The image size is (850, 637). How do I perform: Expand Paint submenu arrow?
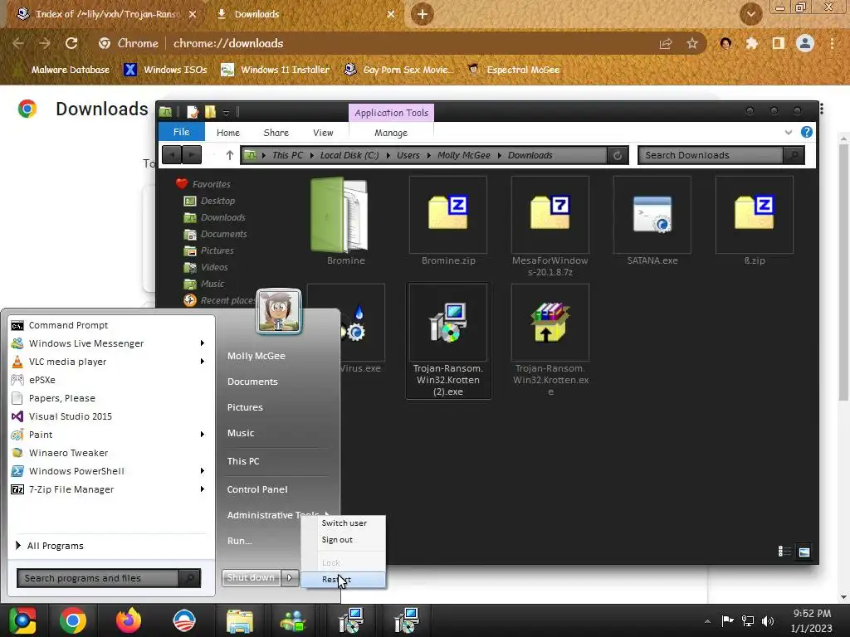203,435
